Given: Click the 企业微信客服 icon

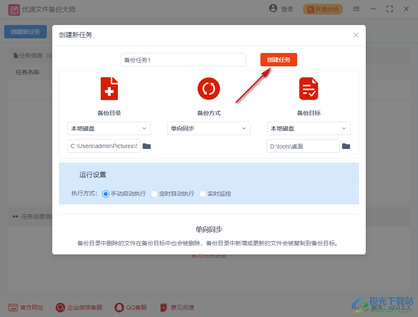Looking at the screenshot, I should coord(60,307).
